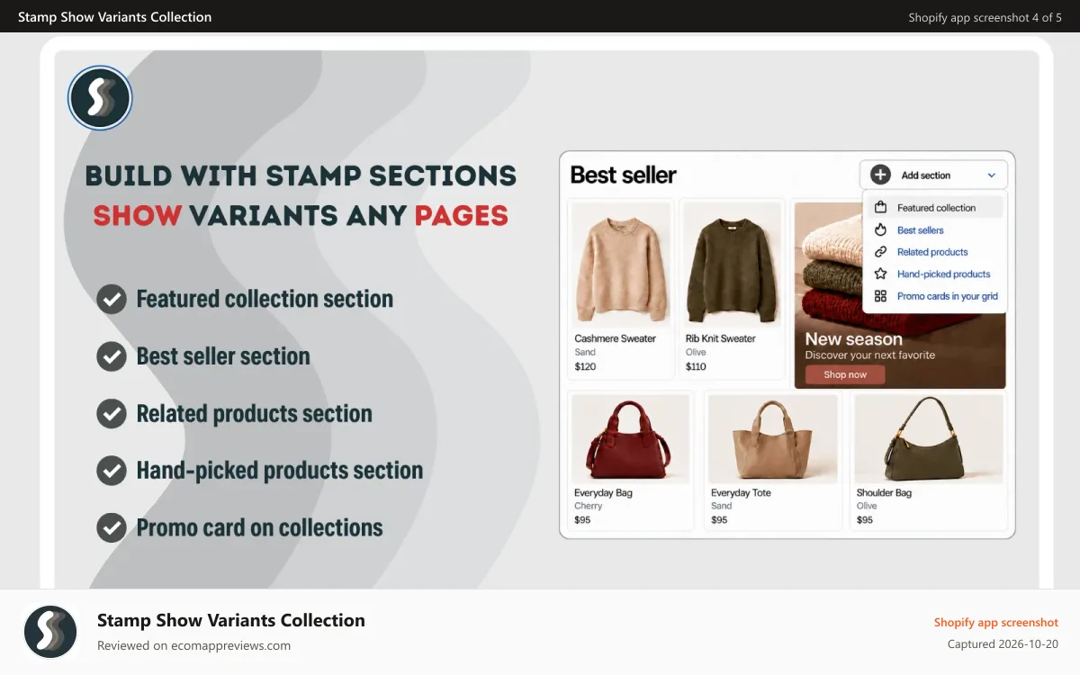This screenshot has width=1080, height=675.
Task: Click the Rib Knit Sweater product title
Action: tap(720, 338)
